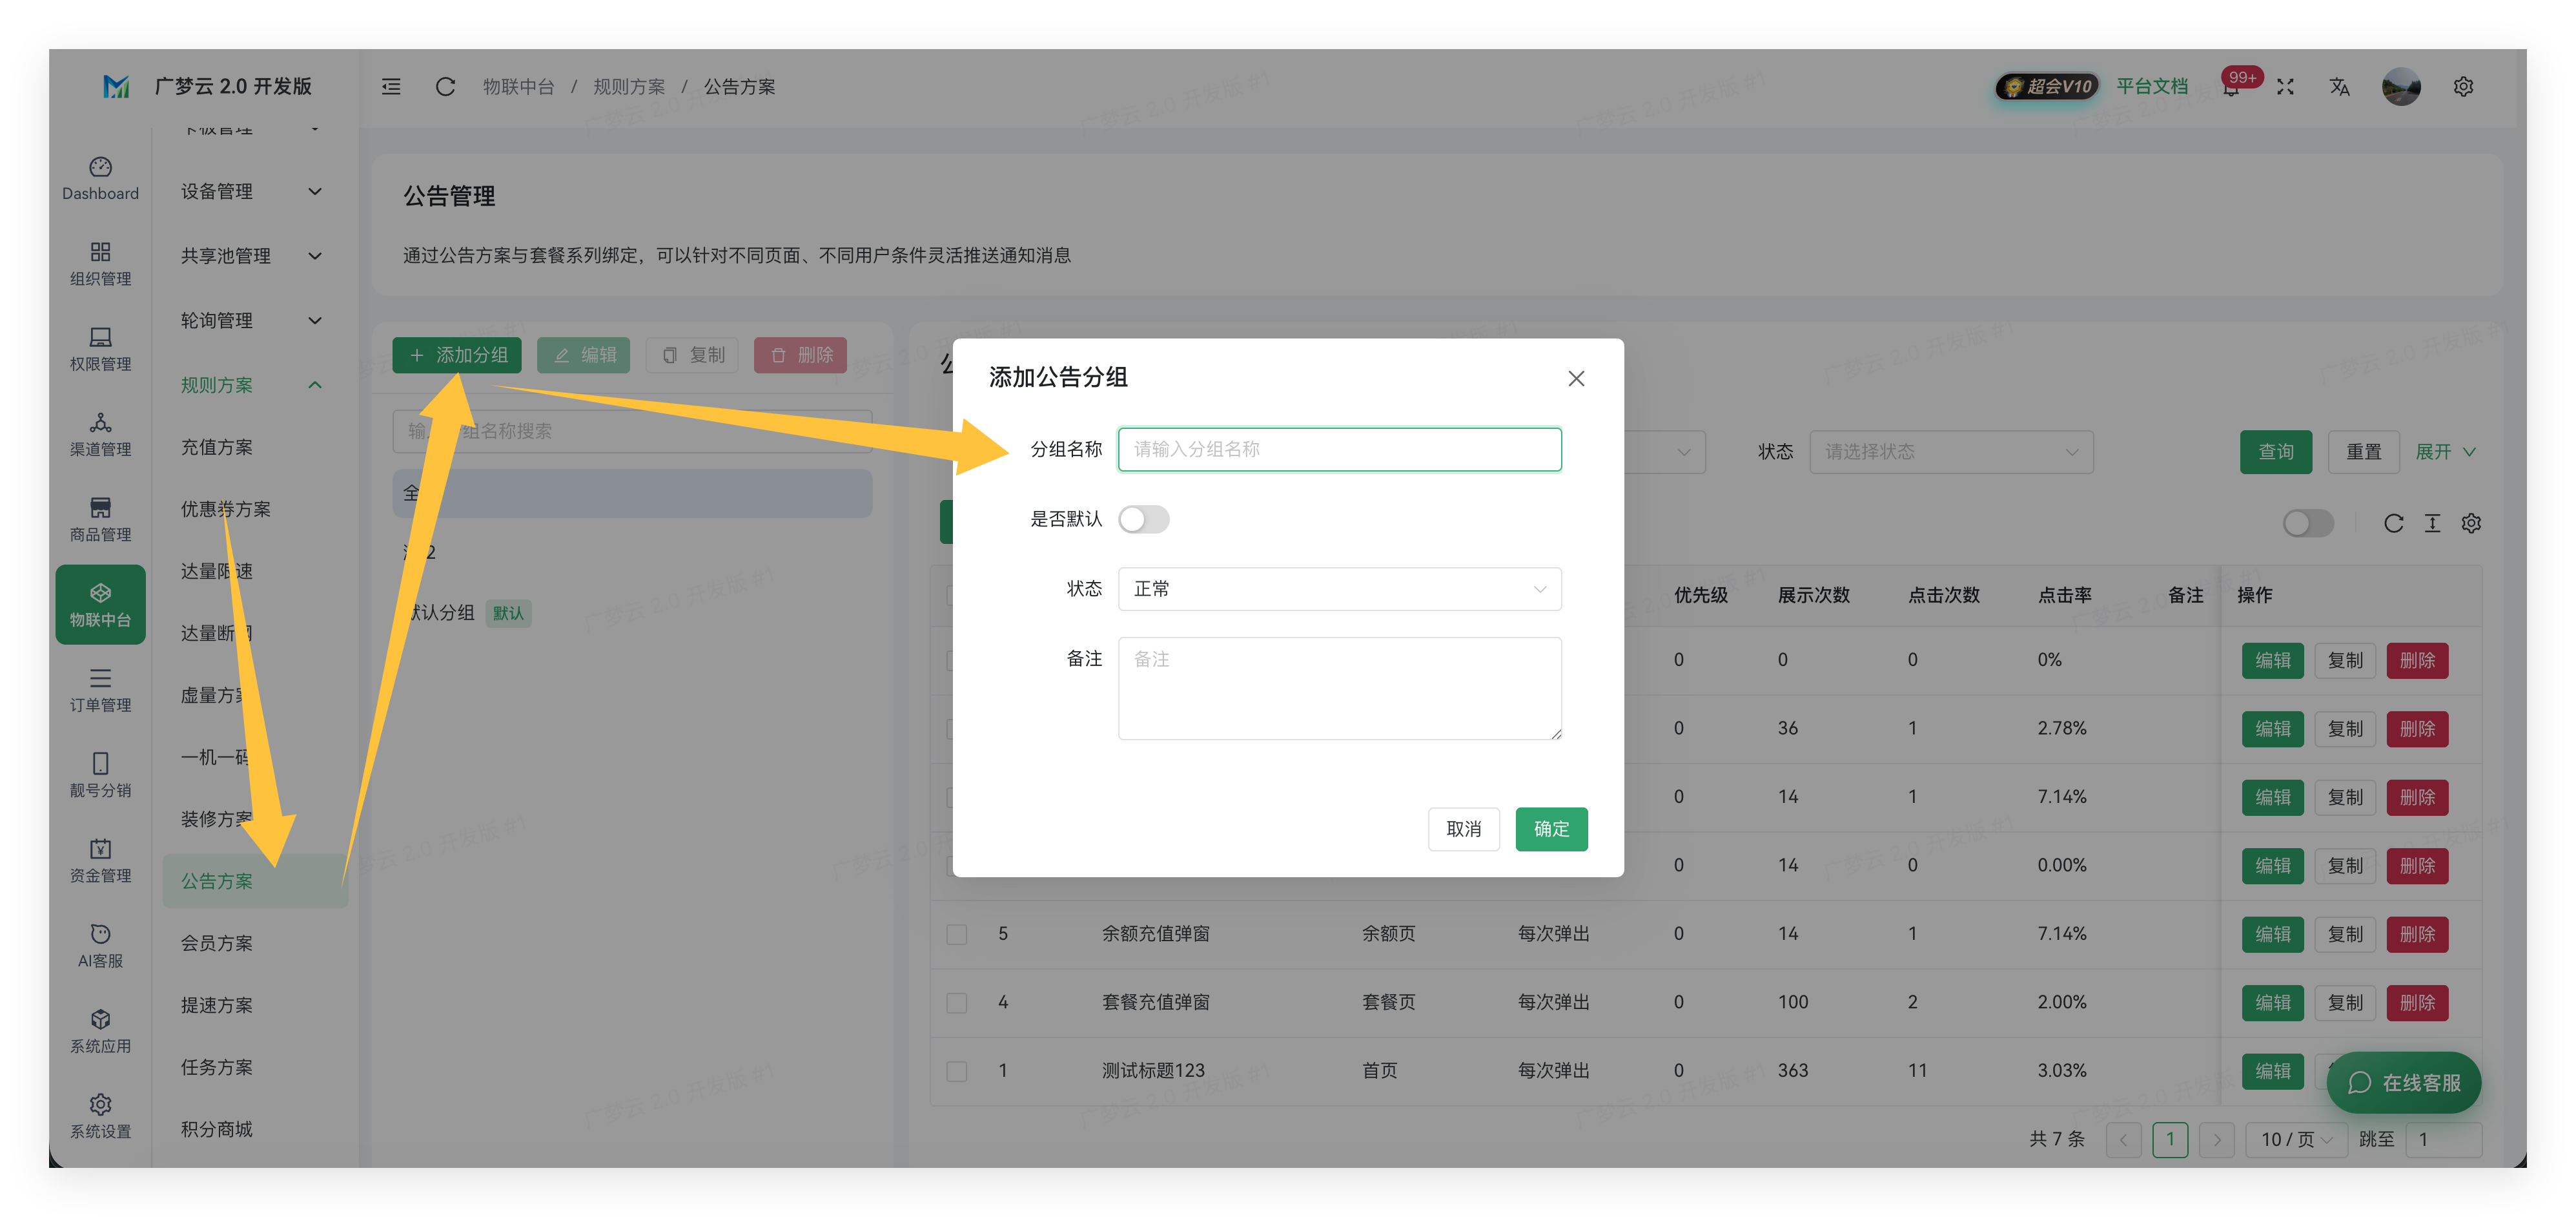
Task: Open the 任务方案 menu item
Action: [216, 1067]
